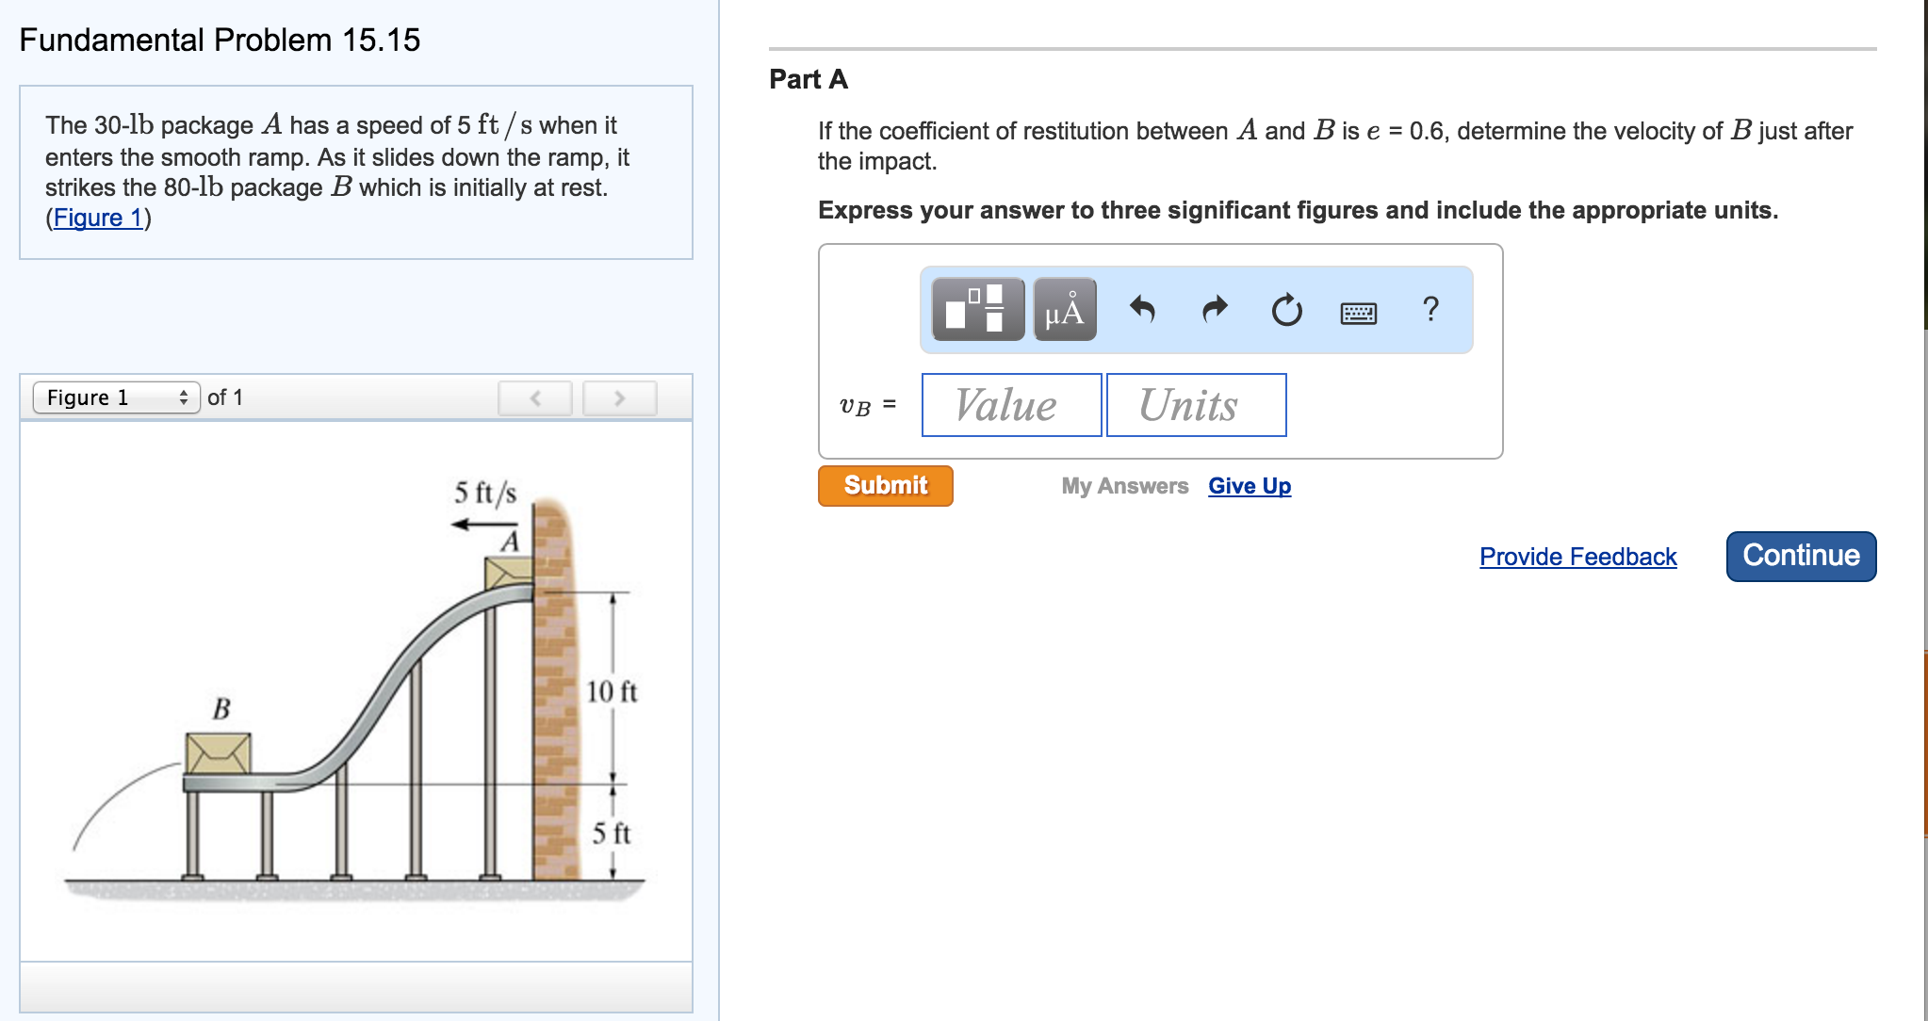Open the Provide Feedback link
This screenshot has height=1021, width=1928.
tap(1577, 557)
